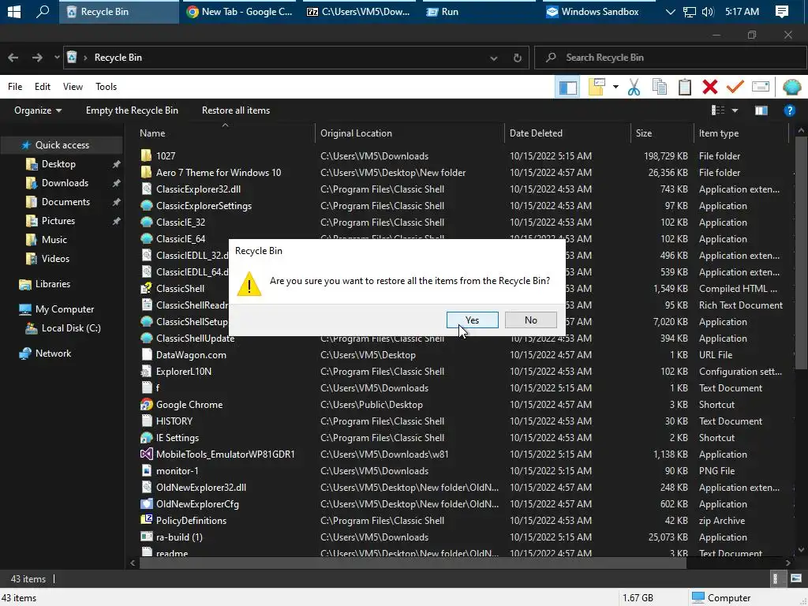This screenshot has width=808, height=606.
Task: Open Videos in the navigation pane
Action: (55, 259)
